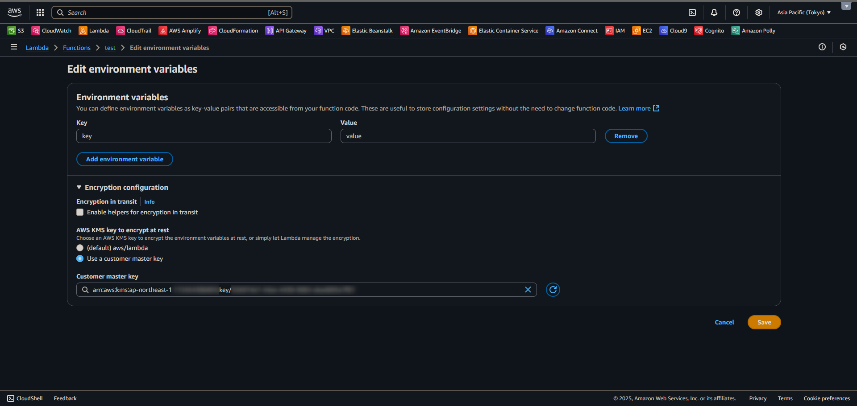
Task: Open the notifications bell
Action: point(714,12)
